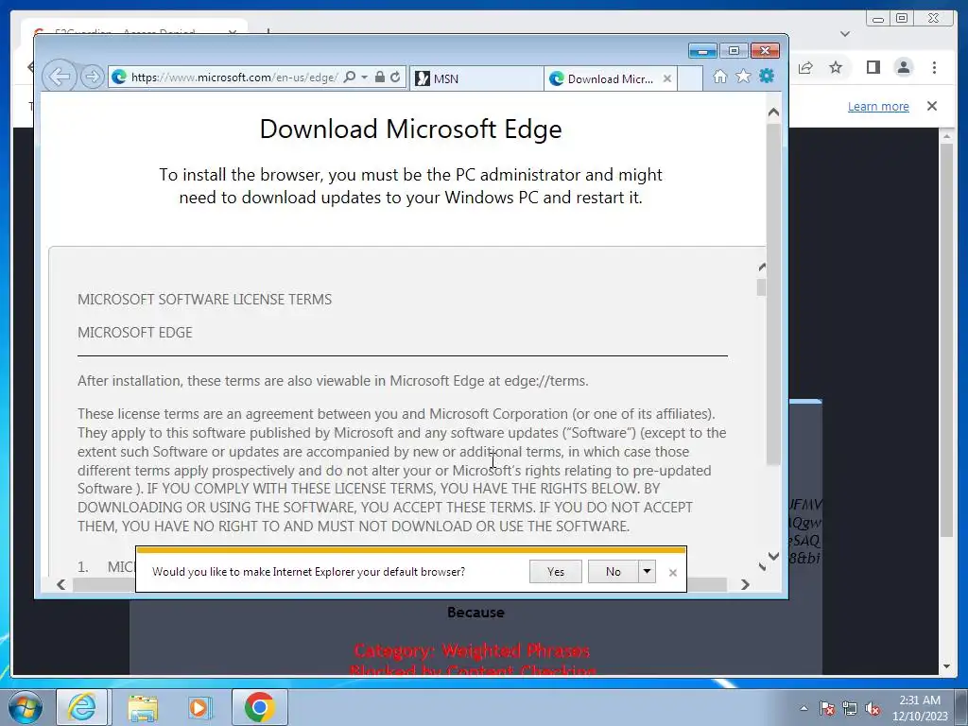
Task: Click the MICROSOFT EDGE license subtitle
Action: [134, 333]
